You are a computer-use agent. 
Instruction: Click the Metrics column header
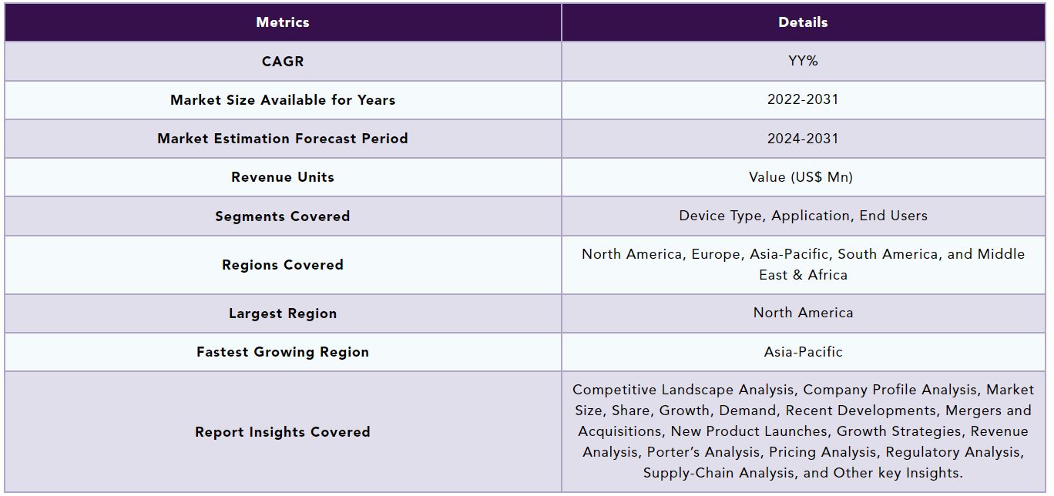[283, 22]
